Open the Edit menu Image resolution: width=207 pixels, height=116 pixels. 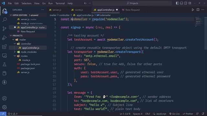(x=16, y=3)
